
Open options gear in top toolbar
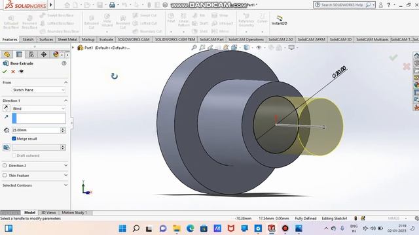coord(165,5)
